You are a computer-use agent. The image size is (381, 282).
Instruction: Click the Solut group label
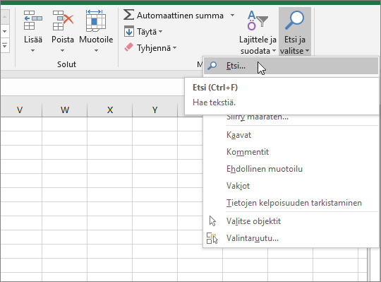(x=66, y=64)
